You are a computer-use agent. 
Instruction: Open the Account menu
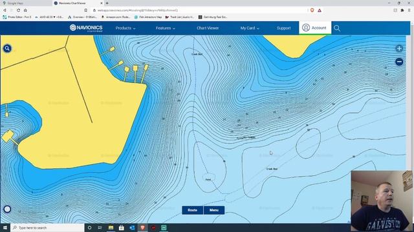[315, 28]
